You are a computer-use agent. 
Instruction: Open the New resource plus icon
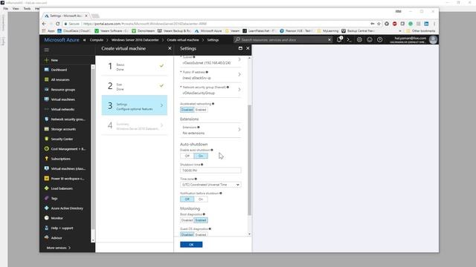[46, 60]
